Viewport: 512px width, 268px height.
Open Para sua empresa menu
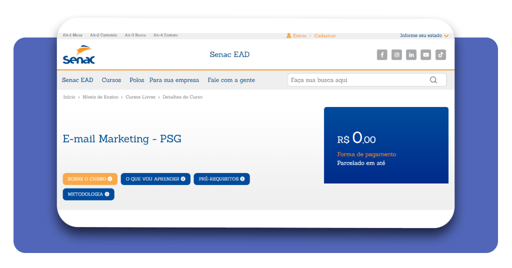(x=174, y=80)
